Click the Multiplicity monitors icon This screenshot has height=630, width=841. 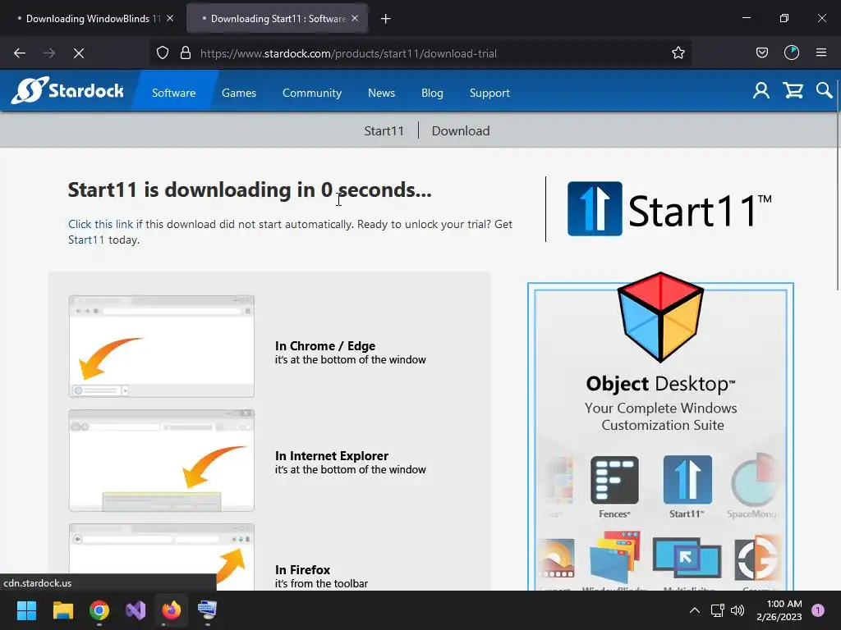click(687, 559)
